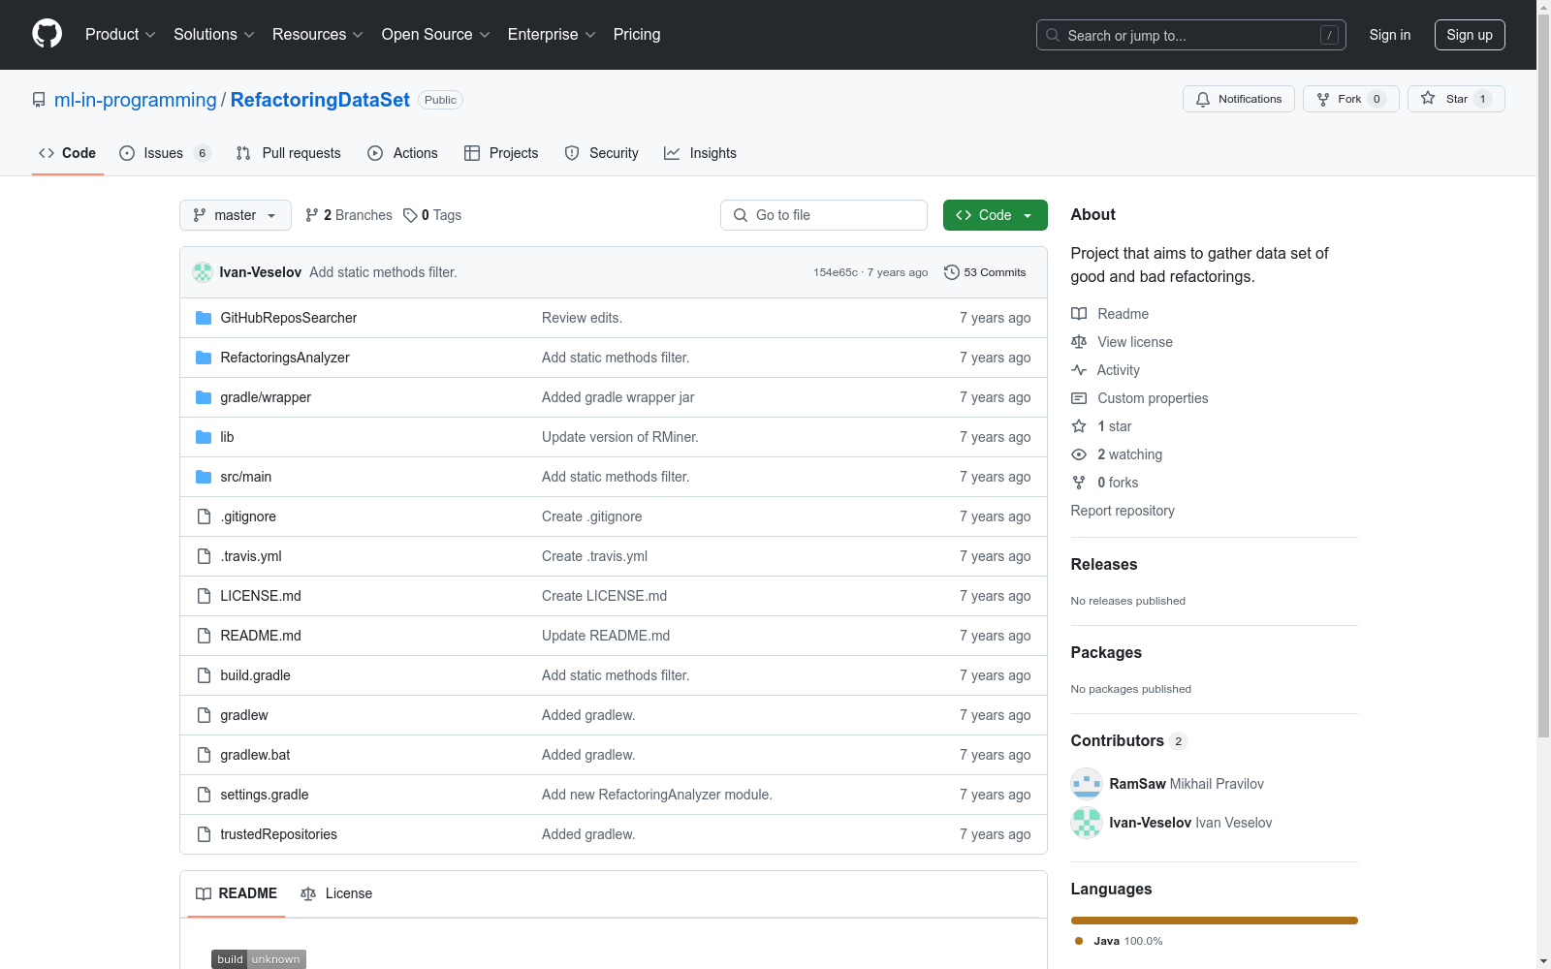Screen dimensions: 1551x969
Task: Fork the repository
Action: tap(1350, 99)
